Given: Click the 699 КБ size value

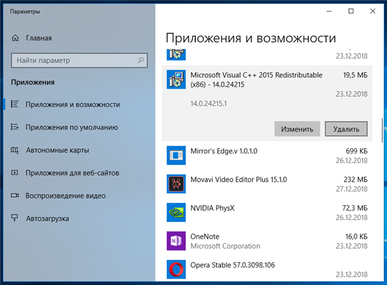Looking at the screenshot, I should pos(357,151).
